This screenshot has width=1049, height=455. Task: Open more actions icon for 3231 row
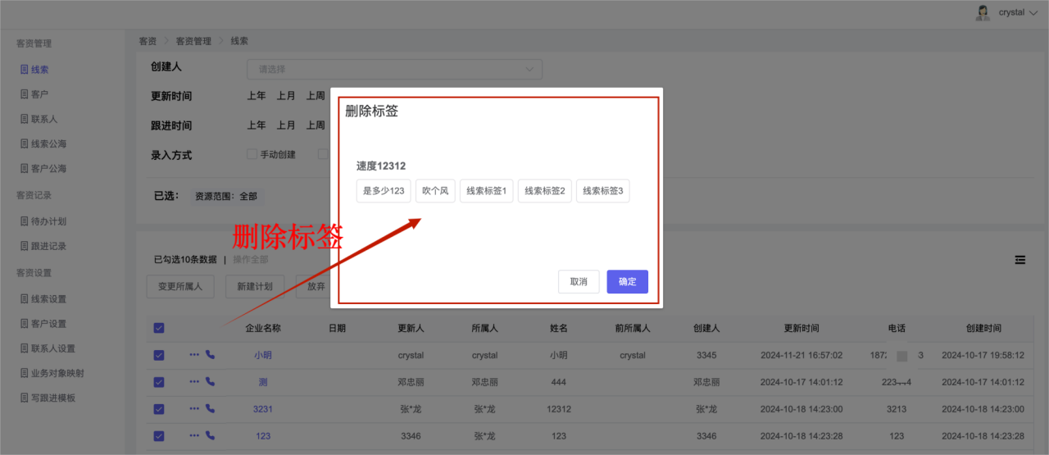point(194,409)
